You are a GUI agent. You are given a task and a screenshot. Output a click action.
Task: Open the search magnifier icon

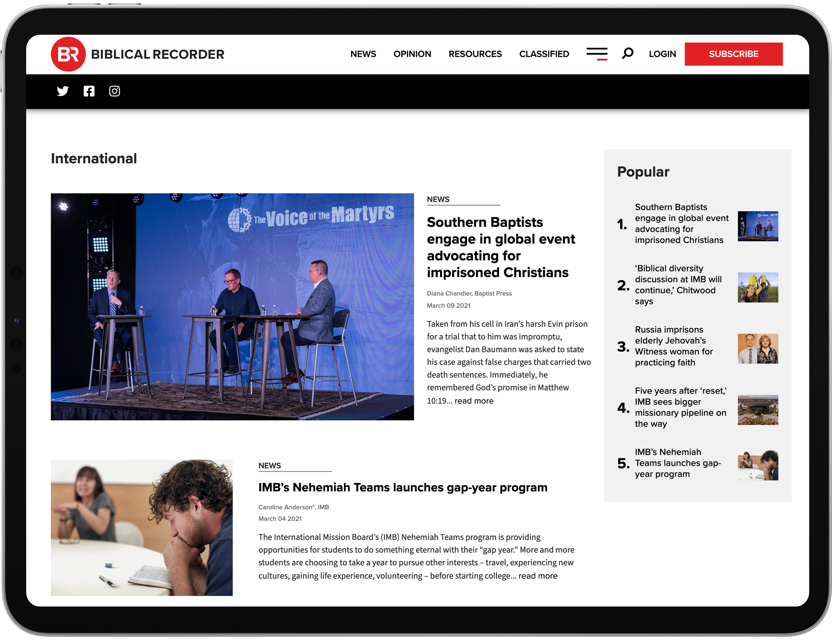tap(628, 53)
